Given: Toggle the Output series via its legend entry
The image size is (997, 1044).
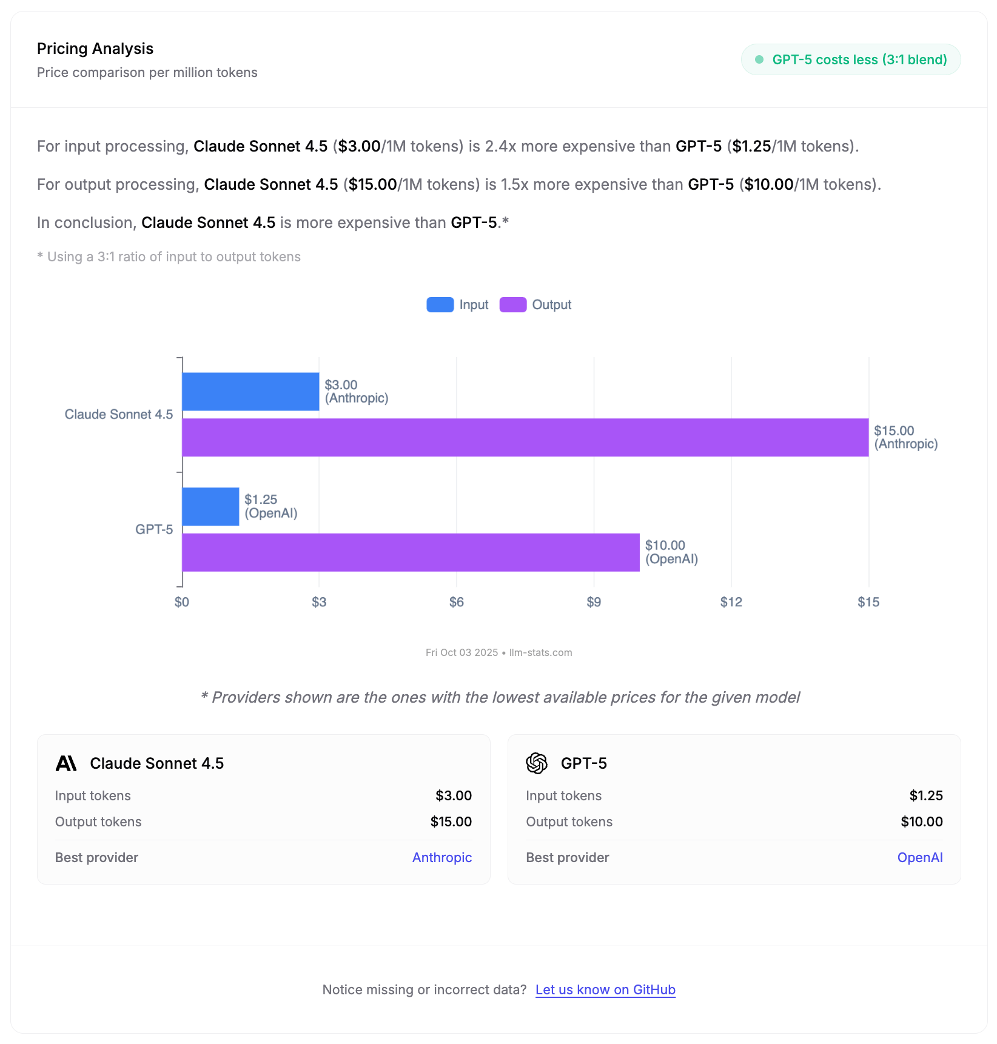Looking at the screenshot, I should tap(535, 304).
